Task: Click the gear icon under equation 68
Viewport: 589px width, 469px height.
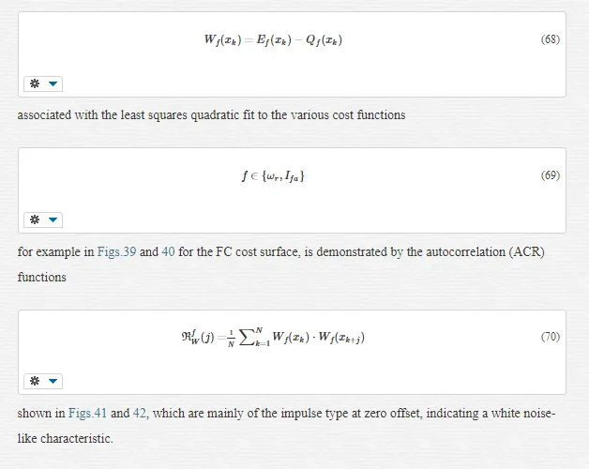Action: pos(35,83)
